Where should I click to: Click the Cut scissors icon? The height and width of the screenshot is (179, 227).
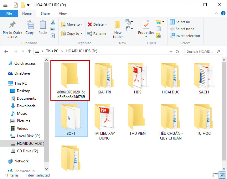tap(53, 22)
